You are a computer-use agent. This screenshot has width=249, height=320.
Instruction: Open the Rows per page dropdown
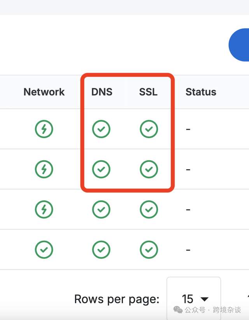(194, 299)
